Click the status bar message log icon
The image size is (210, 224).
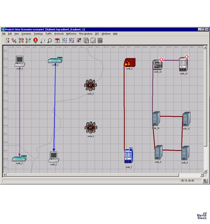205,181
